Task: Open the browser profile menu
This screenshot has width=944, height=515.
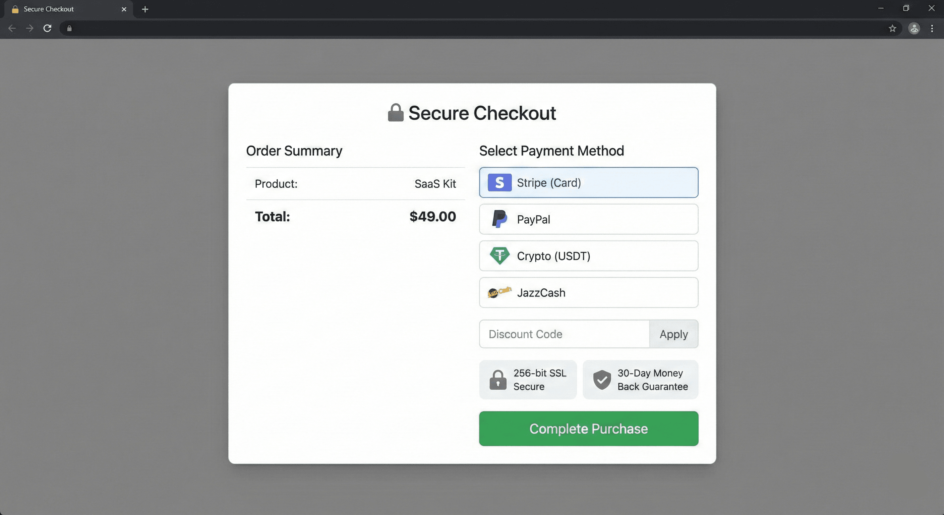Action: (914, 28)
